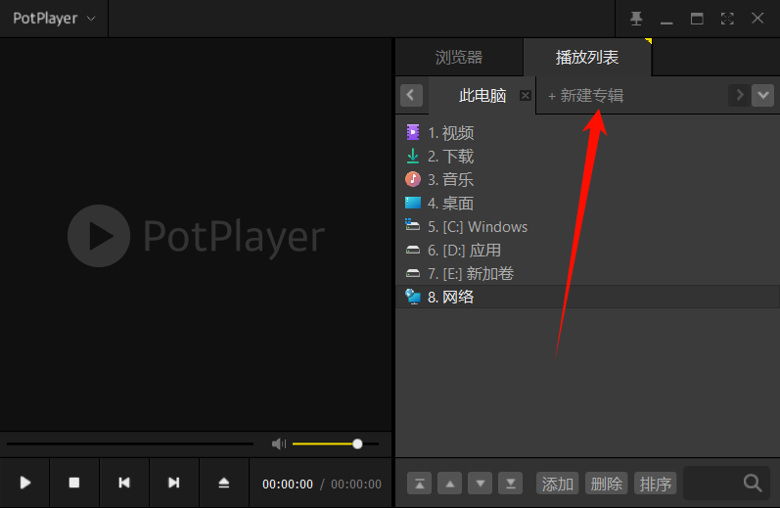
Task: Click the network computers icon
Action: click(412, 297)
